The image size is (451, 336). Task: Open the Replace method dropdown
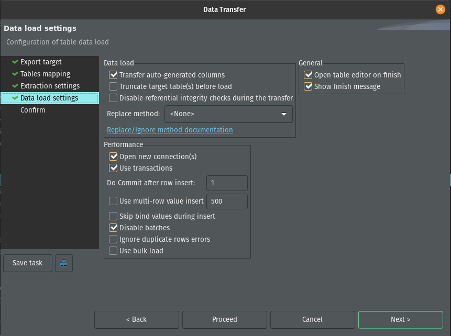point(228,114)
